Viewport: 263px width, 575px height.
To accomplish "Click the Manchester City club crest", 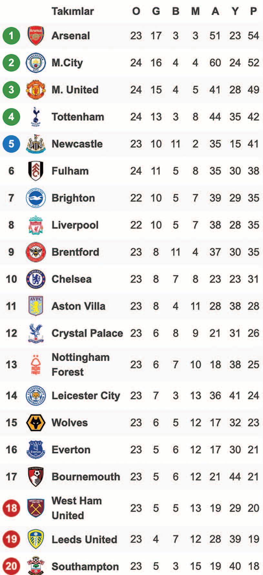I will click(35, 63).
